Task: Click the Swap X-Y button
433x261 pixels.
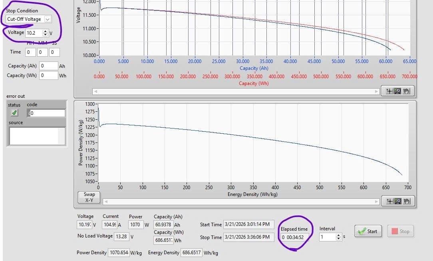Action: 89,197
